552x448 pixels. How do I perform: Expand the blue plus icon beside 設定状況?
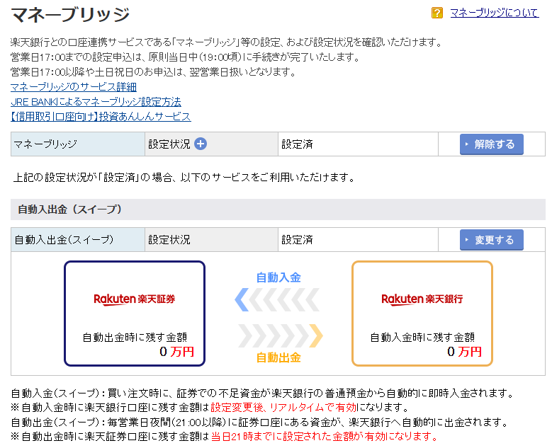[201, 144]
